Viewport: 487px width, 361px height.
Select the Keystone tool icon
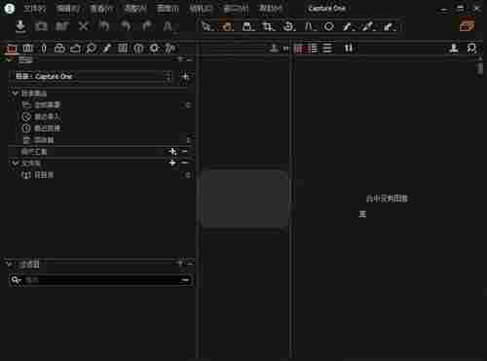pos(310,26)
